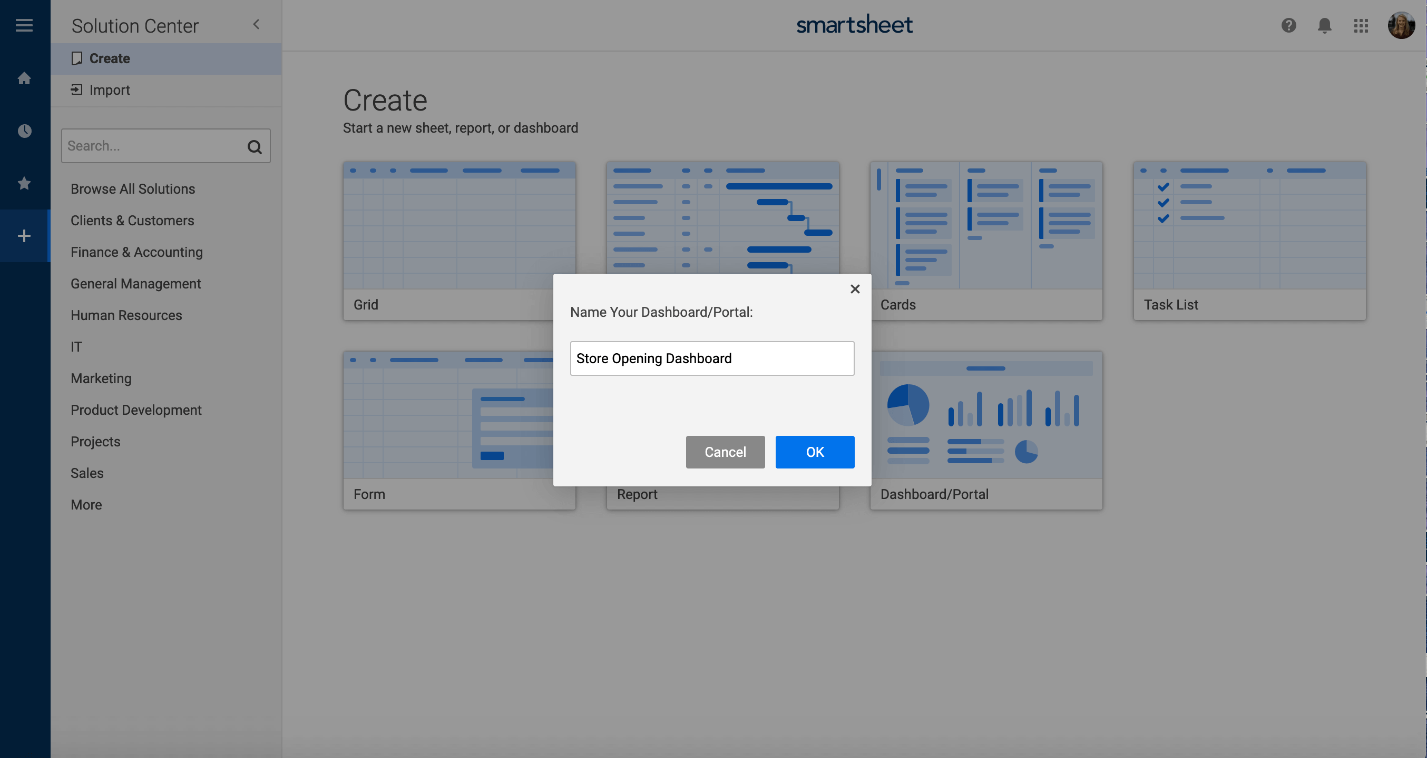Expand the More solutions category
Viewport: 1427px width, 758px height.
tap(86, 504)
